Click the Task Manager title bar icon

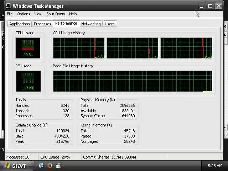9,6
